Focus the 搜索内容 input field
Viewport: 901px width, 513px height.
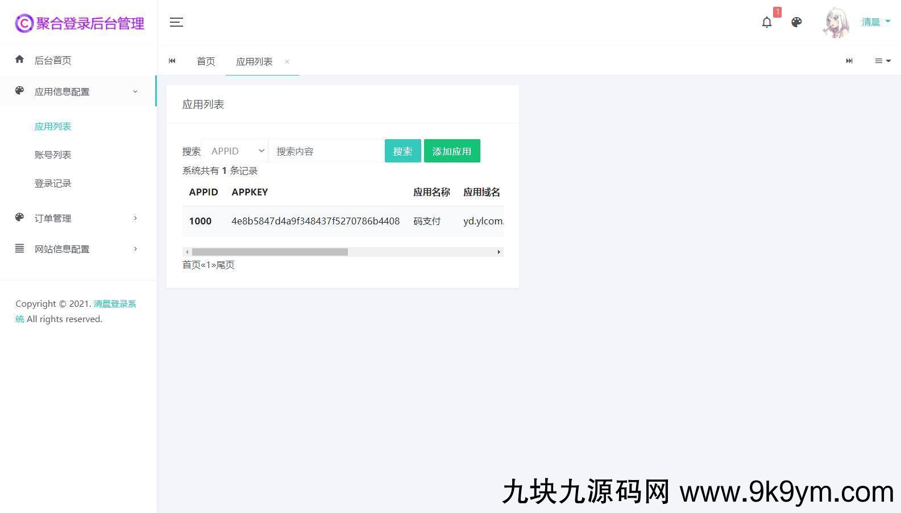coord(326,151)
